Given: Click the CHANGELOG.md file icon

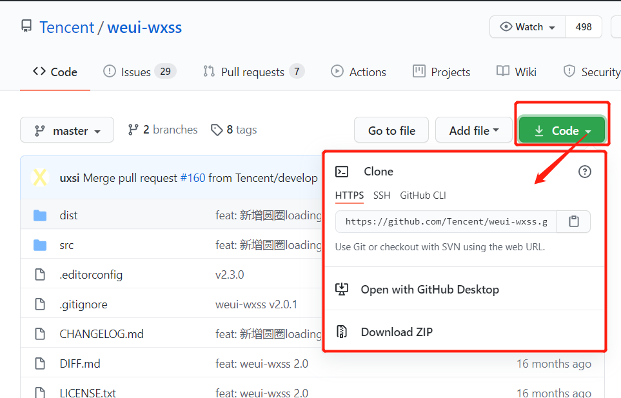Looking at the screenshot, I should click(x=40, y=333).
